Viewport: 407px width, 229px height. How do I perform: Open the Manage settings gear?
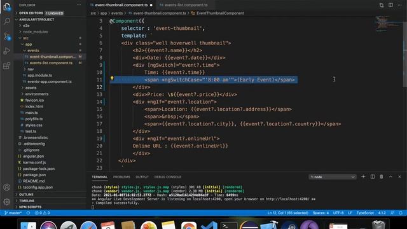tap(7, 202)
